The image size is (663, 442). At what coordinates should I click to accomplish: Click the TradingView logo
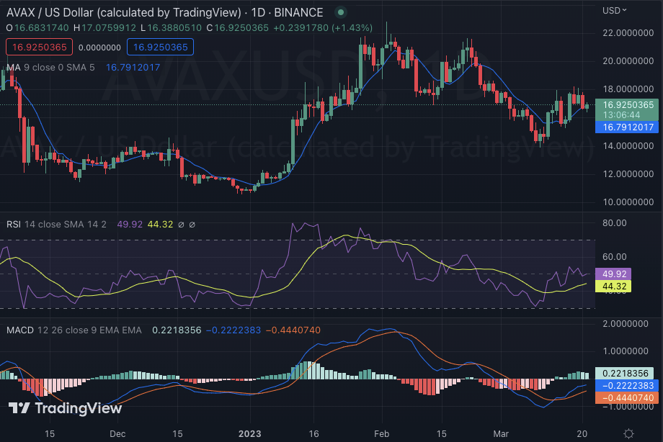(65, 408)
